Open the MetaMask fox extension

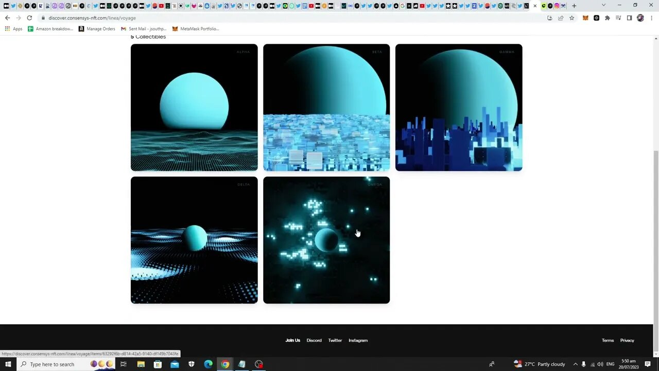pos(585,18)
